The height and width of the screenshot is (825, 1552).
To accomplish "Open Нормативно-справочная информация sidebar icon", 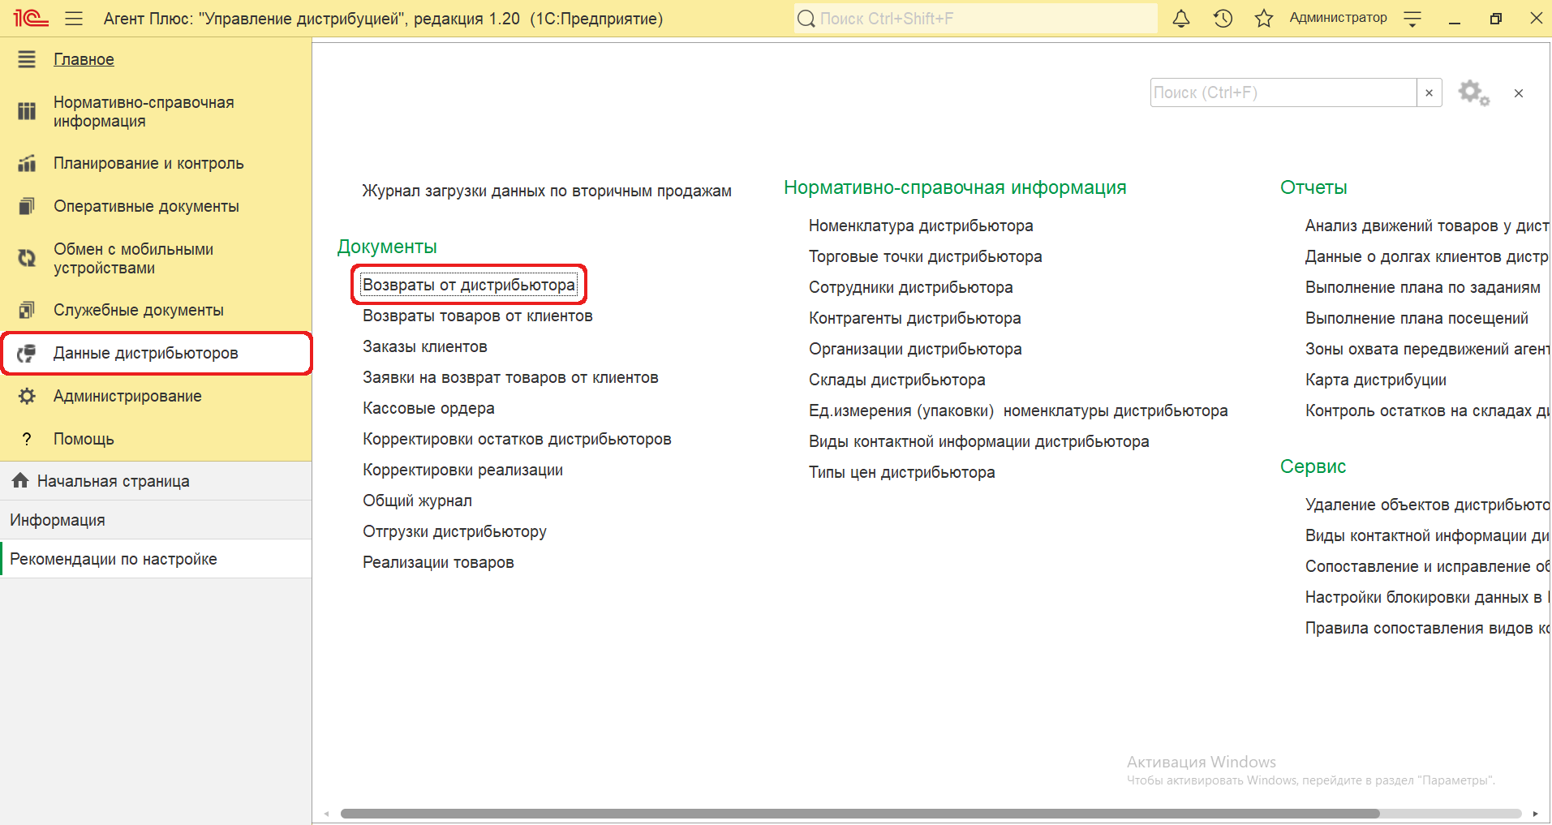I will click(x=27, y=111).
